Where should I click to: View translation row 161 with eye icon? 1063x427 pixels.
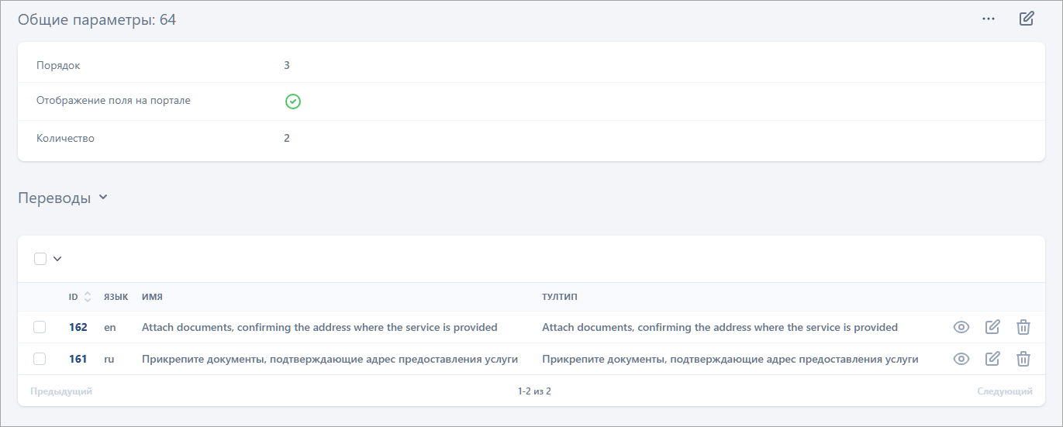[961, 359]
